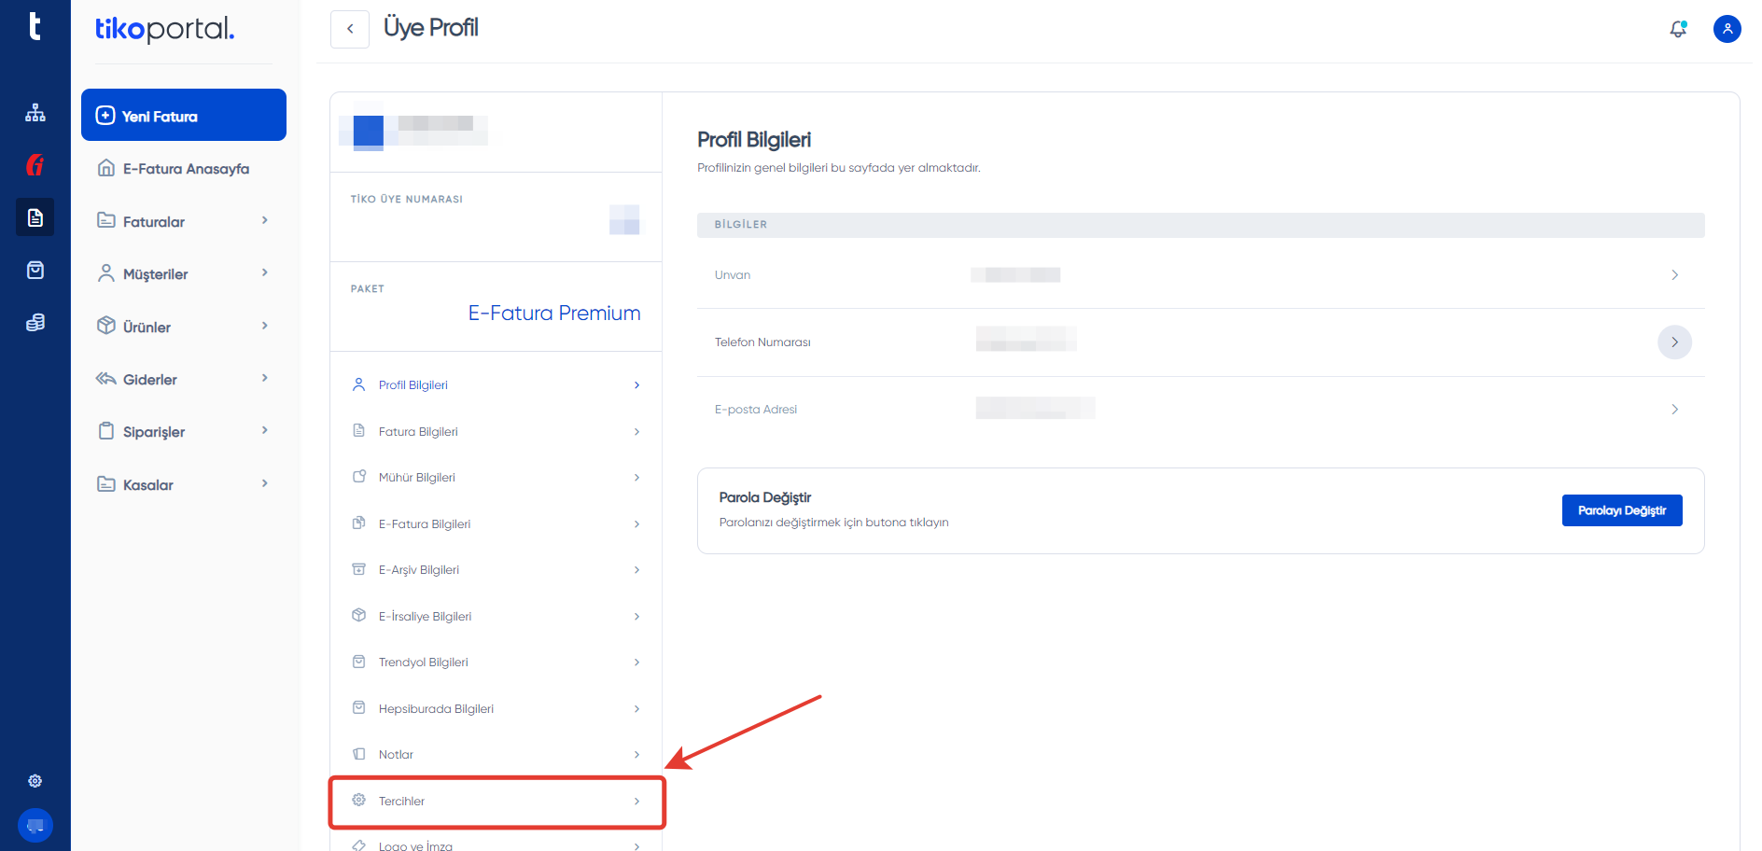Open E-Fatura Anasayfa page

coord(184,168)
